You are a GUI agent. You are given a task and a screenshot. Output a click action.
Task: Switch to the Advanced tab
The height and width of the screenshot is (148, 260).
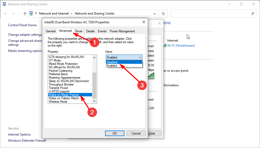coord(65,31)
